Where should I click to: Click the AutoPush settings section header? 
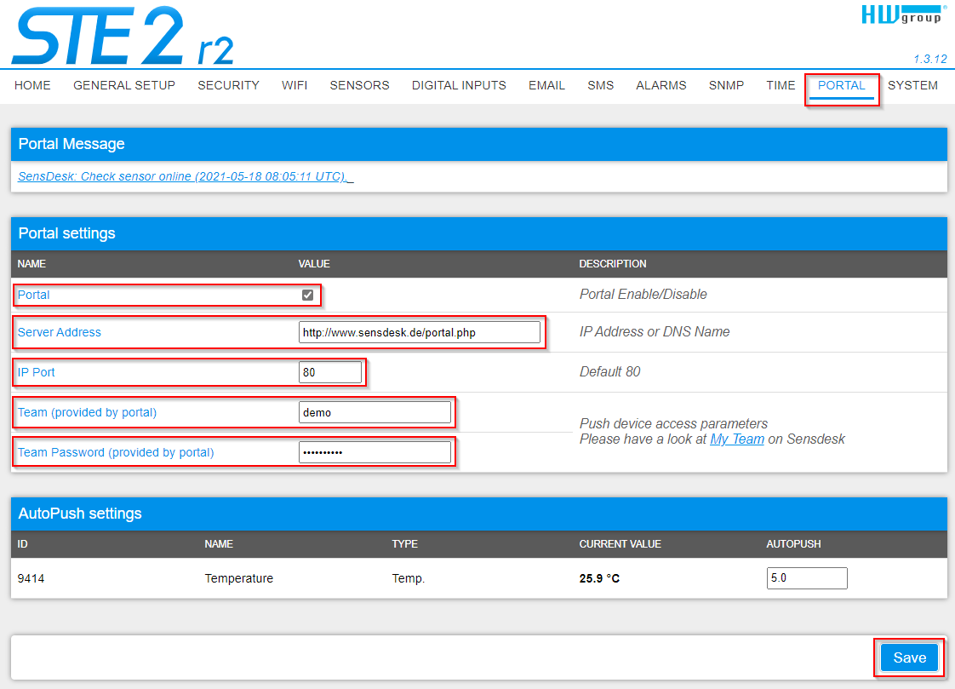coord(478,514)
